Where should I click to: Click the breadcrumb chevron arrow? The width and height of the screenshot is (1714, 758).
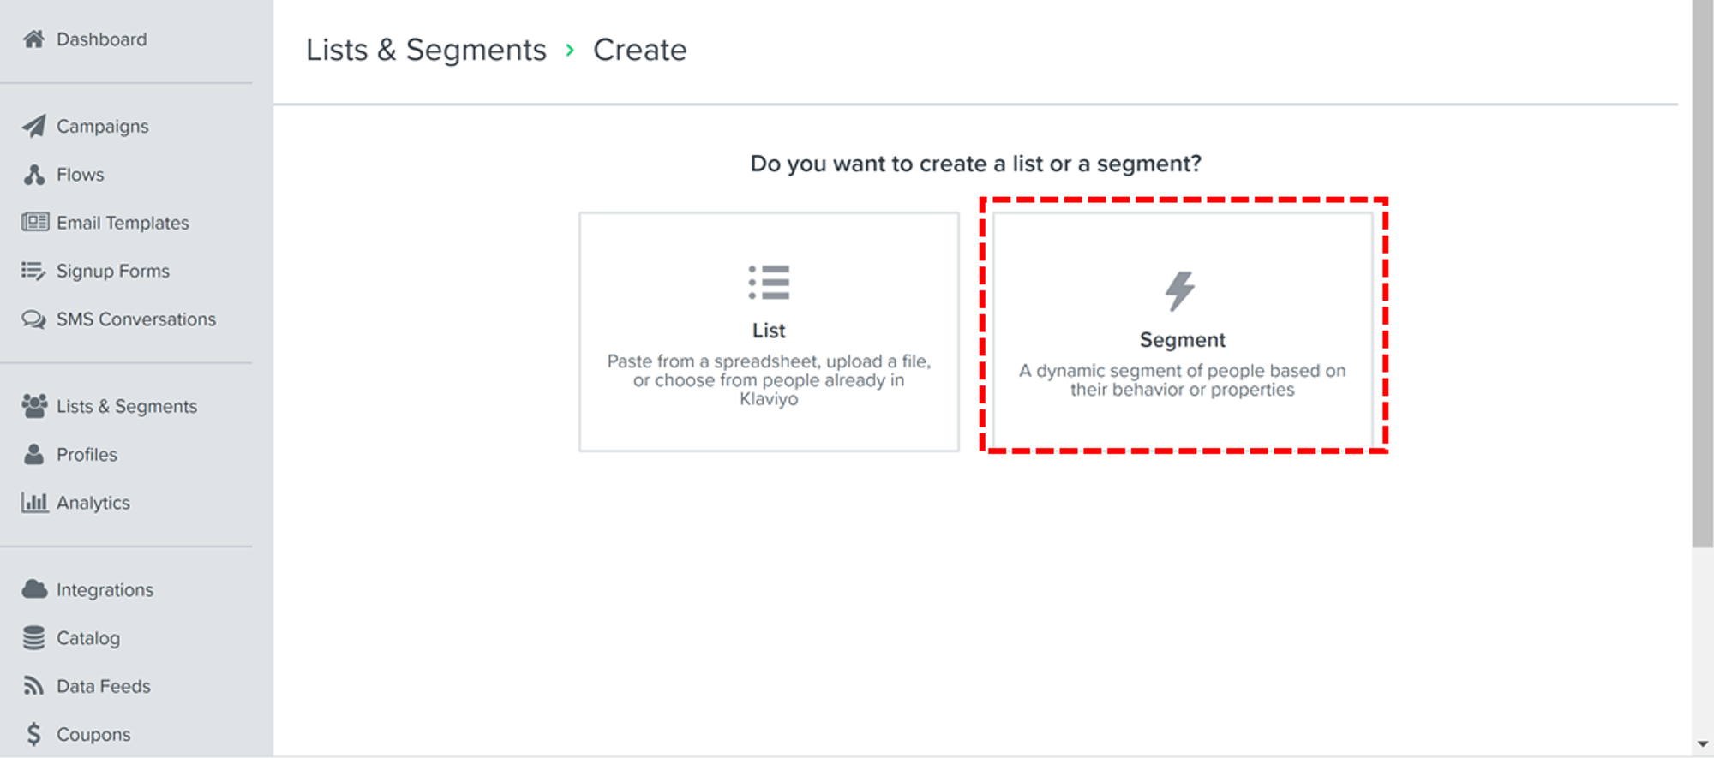570,51
